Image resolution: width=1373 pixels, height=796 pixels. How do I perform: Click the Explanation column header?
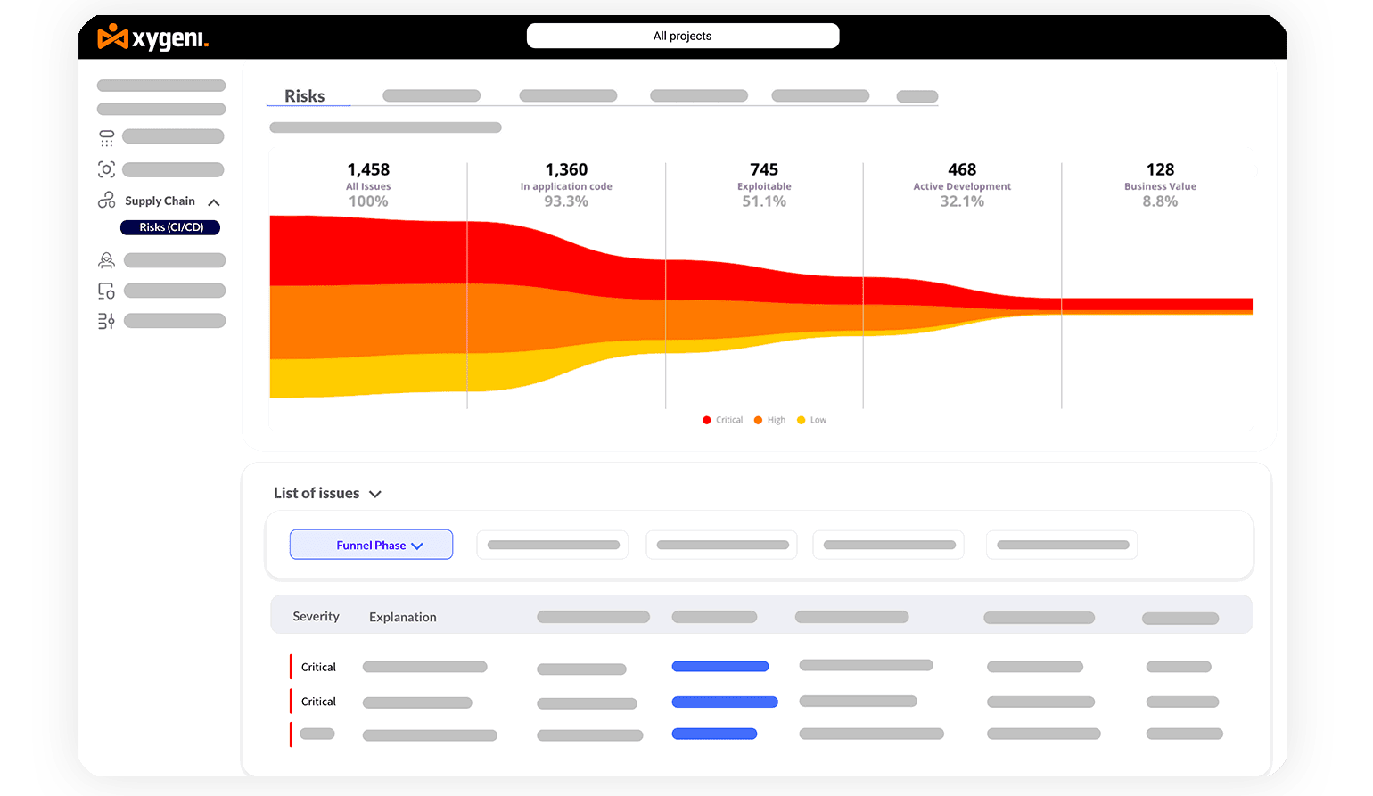coord(402,617)
